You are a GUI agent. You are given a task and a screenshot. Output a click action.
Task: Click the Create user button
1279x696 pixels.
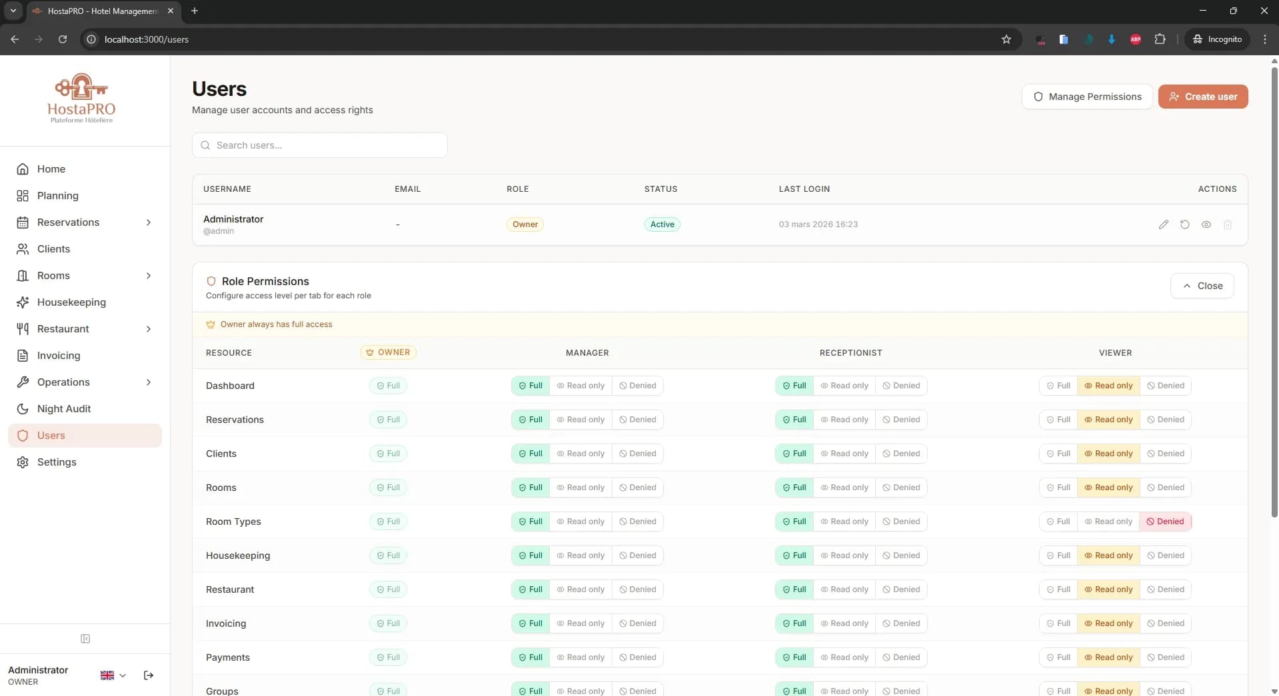pyautogui.click(x=1203, y=96)
